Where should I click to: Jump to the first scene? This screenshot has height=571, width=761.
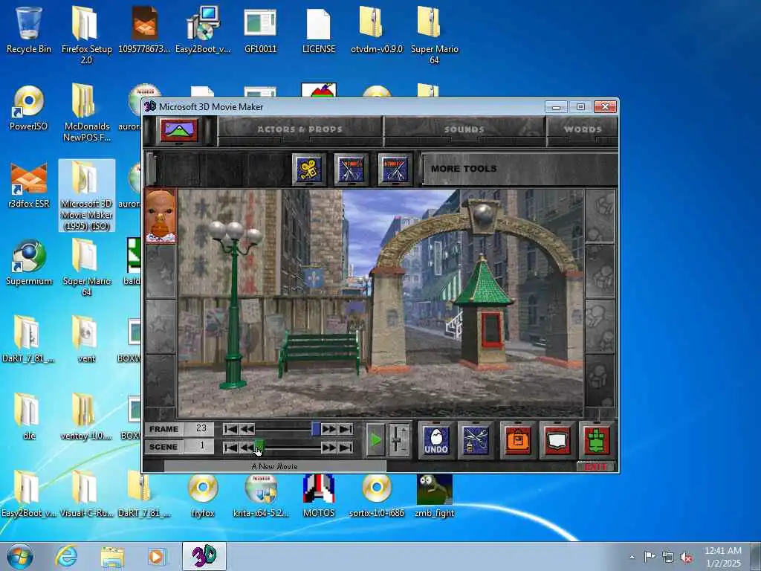point(231,447)
